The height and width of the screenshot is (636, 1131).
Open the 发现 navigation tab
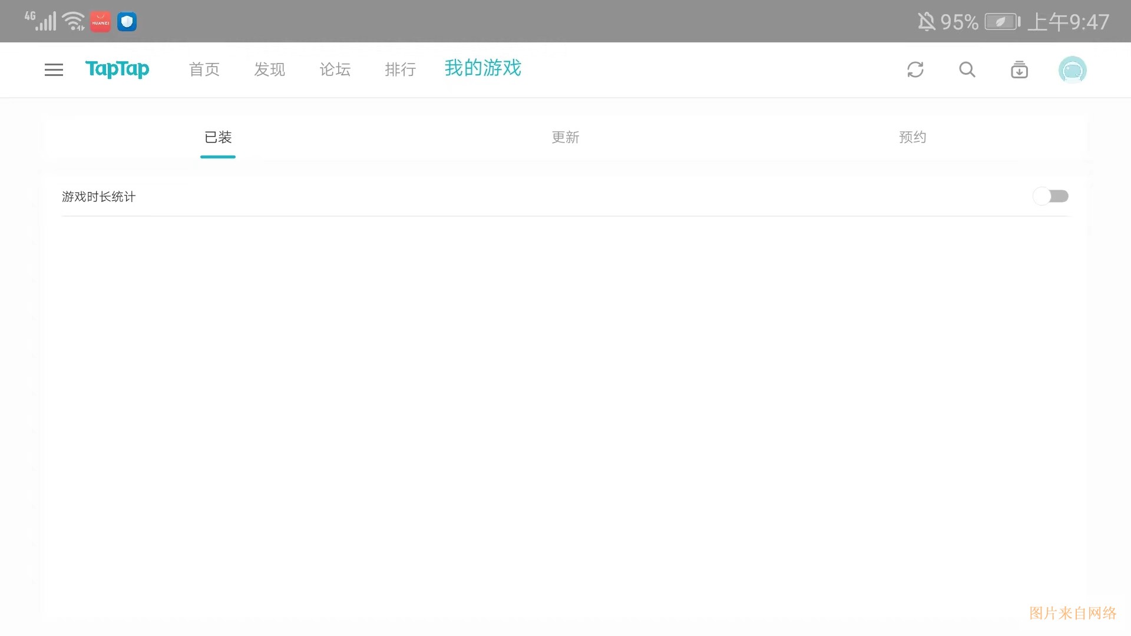[270, 69]
